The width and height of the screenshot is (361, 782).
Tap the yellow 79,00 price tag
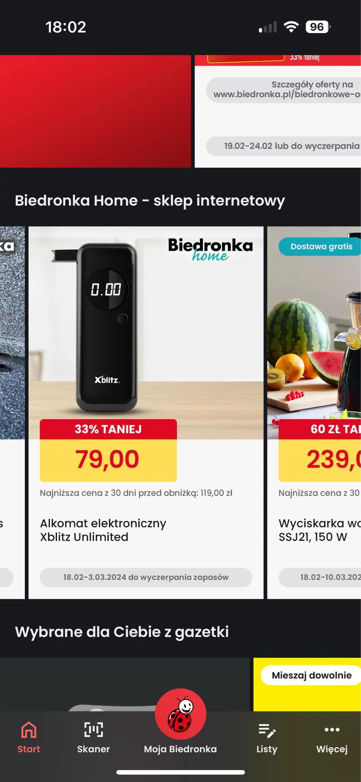click(108, 459)
